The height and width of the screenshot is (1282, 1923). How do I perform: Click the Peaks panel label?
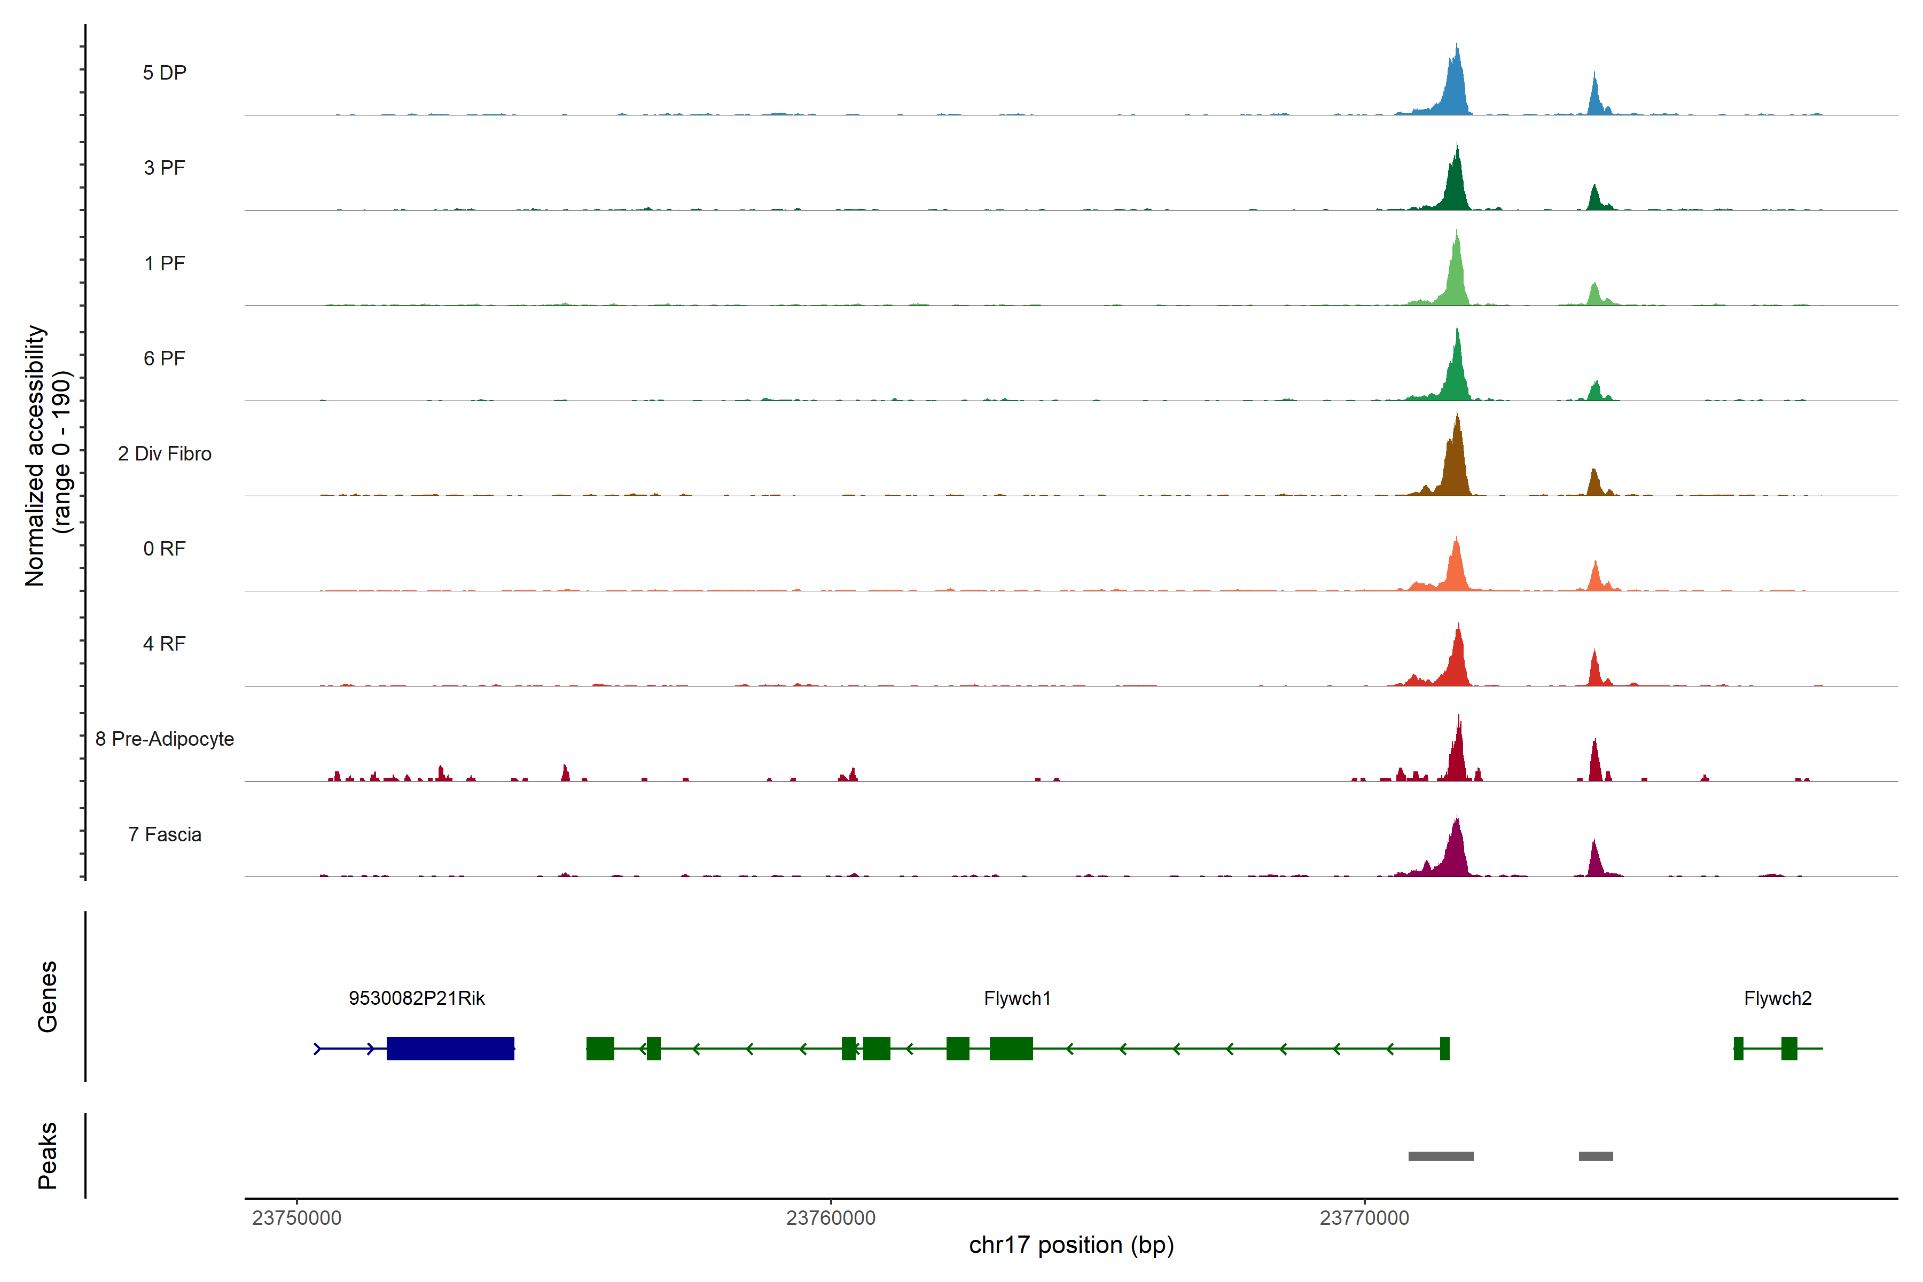48,1154
